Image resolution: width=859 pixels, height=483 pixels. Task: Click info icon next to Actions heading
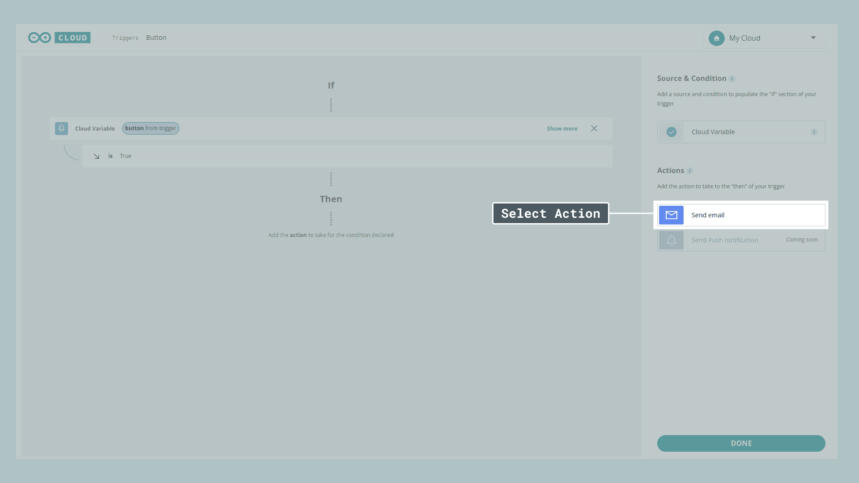coord(690,171)
